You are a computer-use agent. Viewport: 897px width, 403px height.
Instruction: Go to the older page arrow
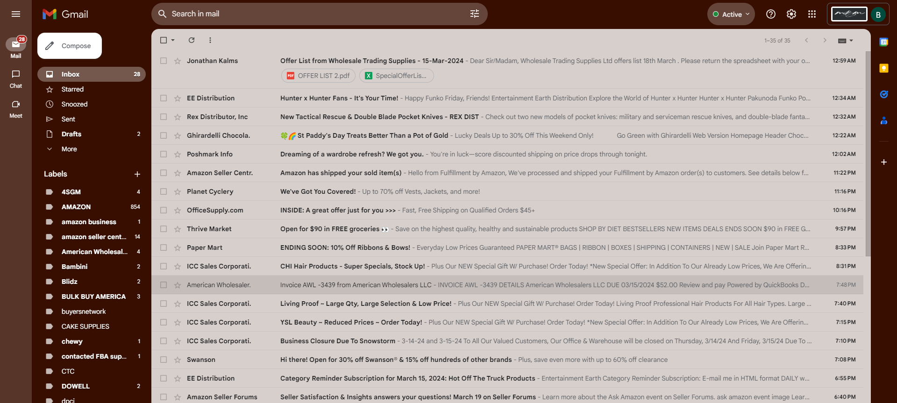pos(825,40)
